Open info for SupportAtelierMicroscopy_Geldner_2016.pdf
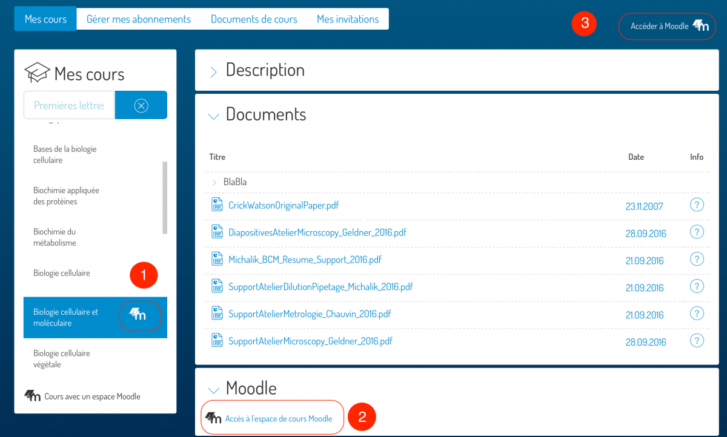 point(697,341)
